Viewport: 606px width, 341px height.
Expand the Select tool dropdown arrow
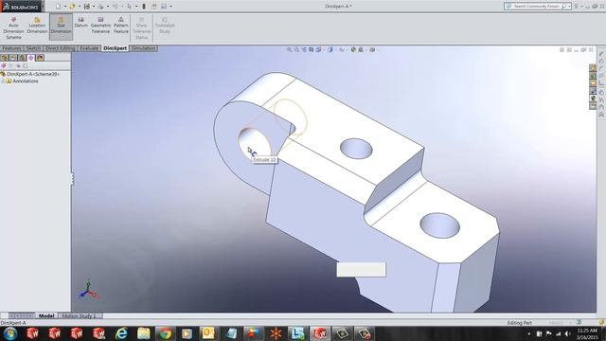pos(136,7)
